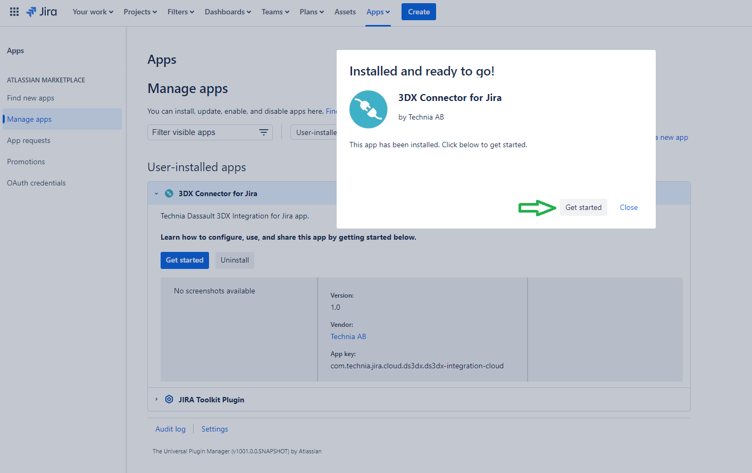Click the Uninstall button

pyautogui.click(x=235, y=260)
